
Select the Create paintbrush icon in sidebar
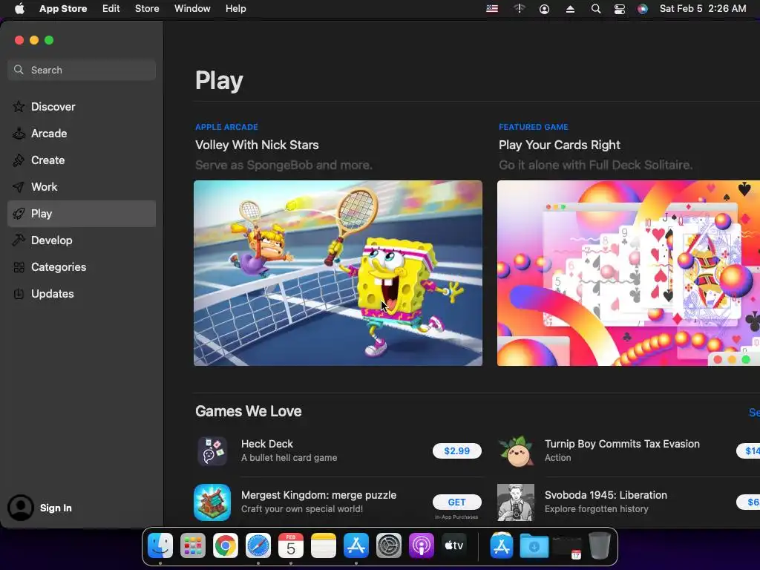[x=19, y=160]
